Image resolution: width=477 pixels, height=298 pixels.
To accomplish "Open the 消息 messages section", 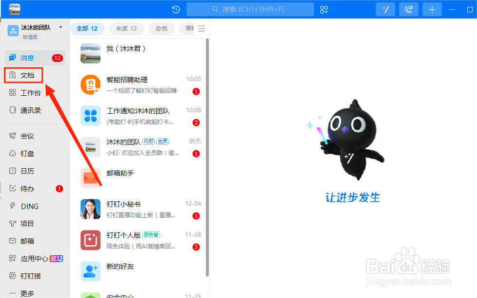I will click(35, 58).
